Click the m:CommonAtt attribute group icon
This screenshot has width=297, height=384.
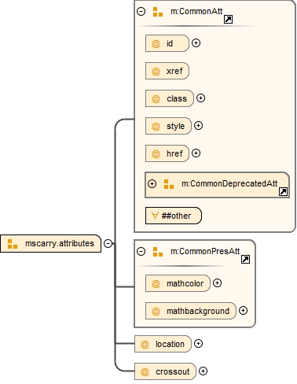click(158, 12)
